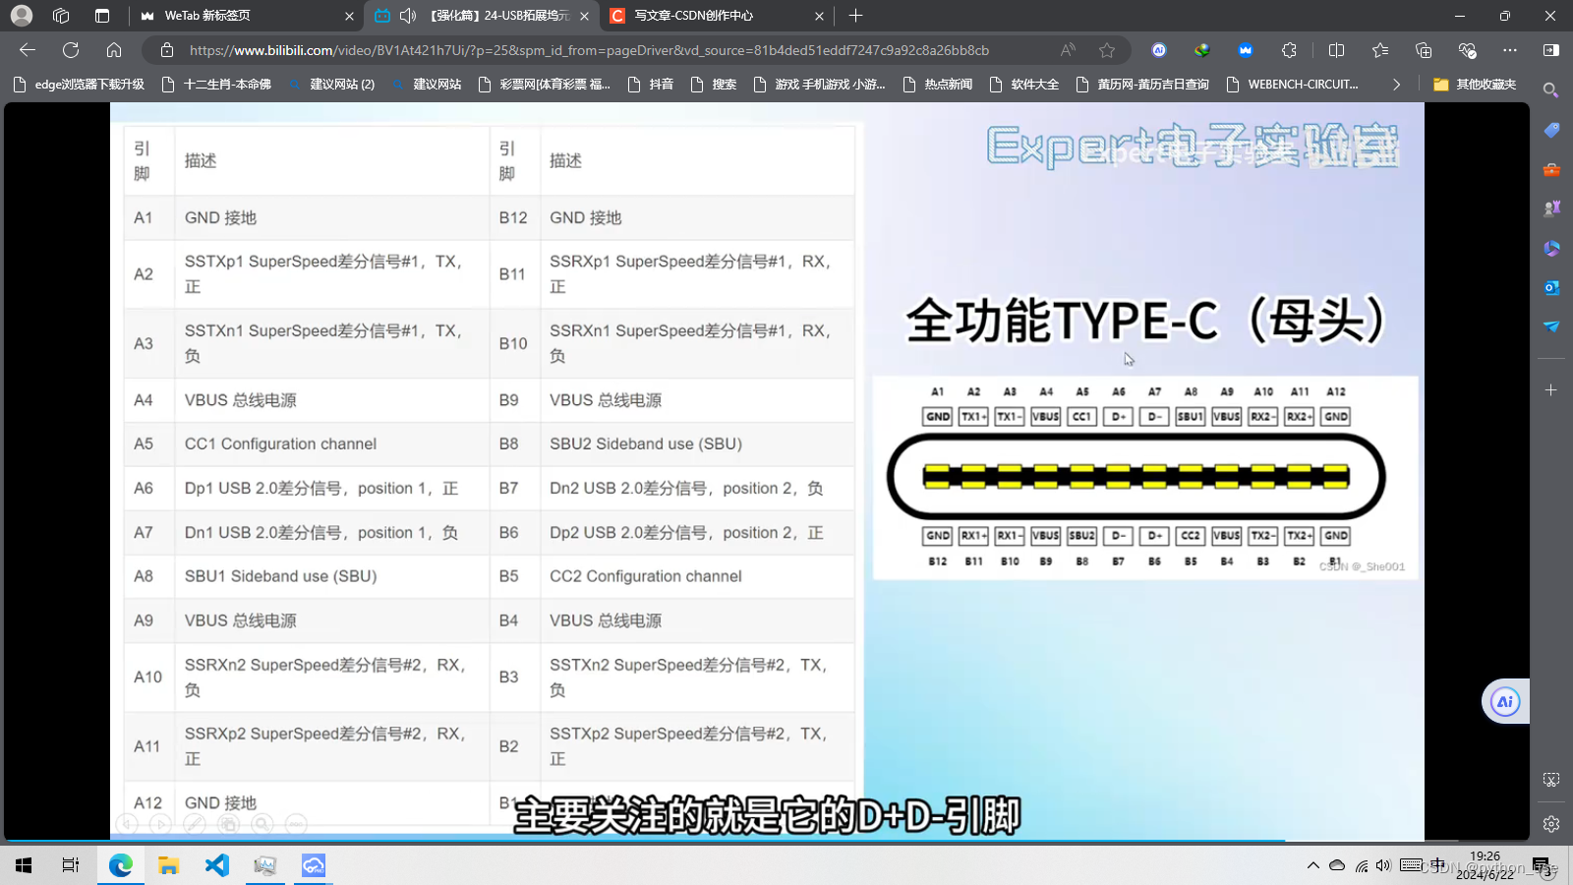1573x885 pixels.
Task: Go to the browser home page
Action: click(114, 50)
